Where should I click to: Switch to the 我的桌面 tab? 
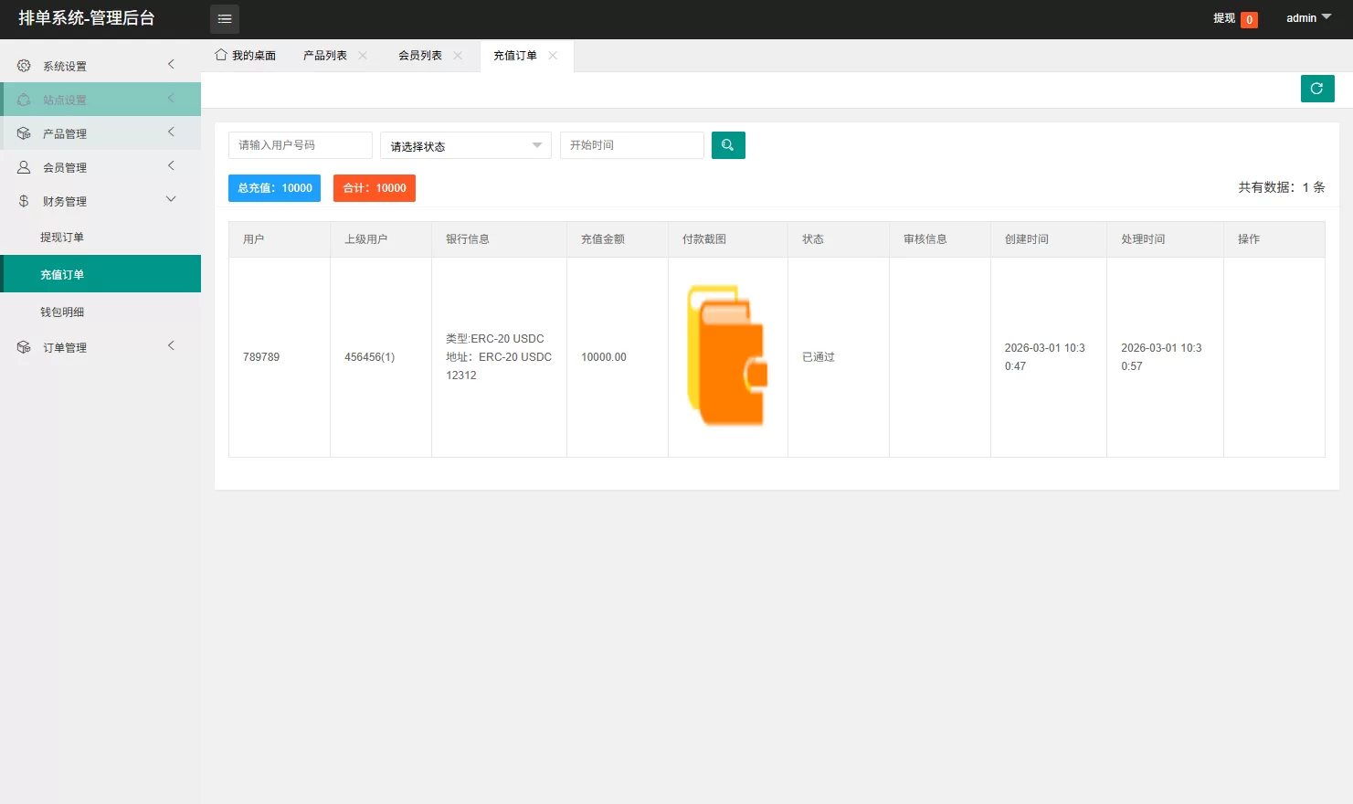point(246,56)
